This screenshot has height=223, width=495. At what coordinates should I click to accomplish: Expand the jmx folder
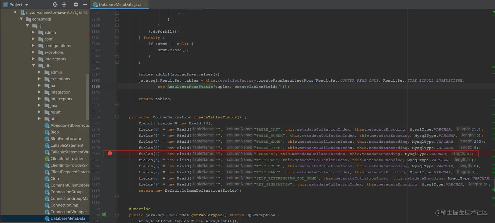point(40,105)
